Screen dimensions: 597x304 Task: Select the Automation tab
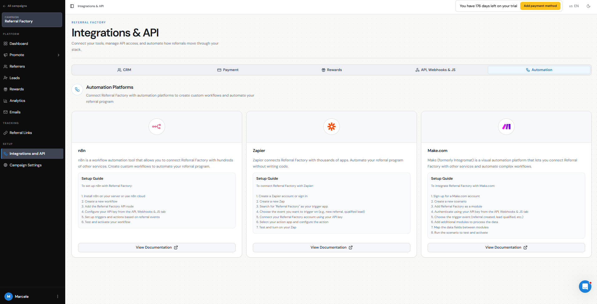[x=539, y=70]
